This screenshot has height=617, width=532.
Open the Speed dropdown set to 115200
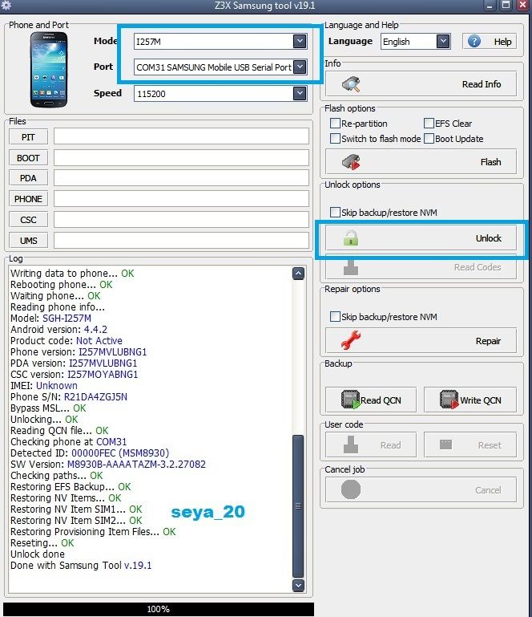point(299,94)
